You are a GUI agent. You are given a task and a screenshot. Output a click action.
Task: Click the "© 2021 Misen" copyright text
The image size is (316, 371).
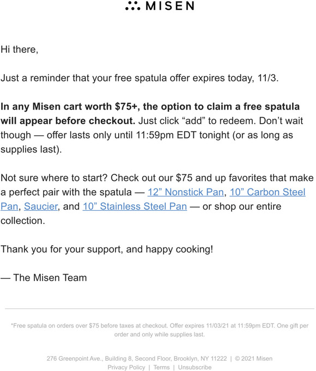pos(253,358)
